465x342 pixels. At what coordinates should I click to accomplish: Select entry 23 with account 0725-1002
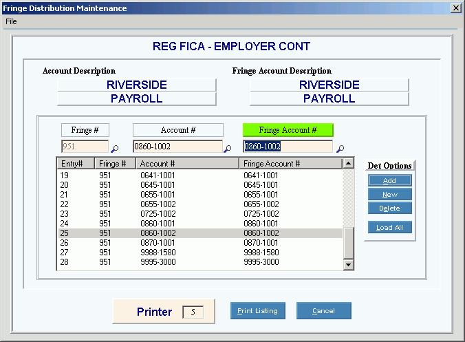click(200, 214)
